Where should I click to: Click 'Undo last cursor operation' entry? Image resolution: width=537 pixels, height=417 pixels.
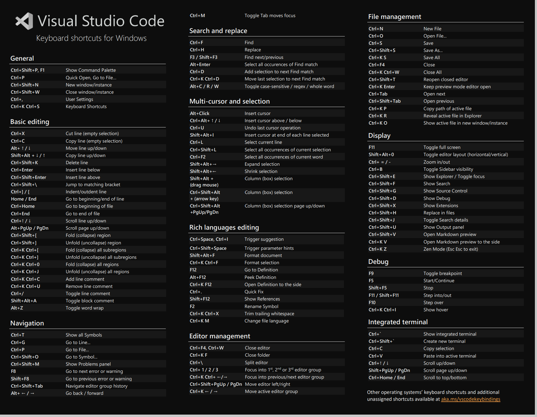pyautogui.click(x=273, y=128)
